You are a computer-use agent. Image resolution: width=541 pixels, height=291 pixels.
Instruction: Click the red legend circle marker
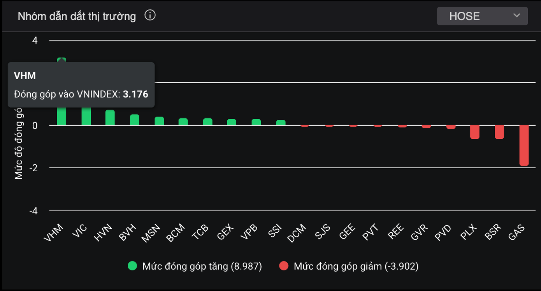(x=284, y=266)
